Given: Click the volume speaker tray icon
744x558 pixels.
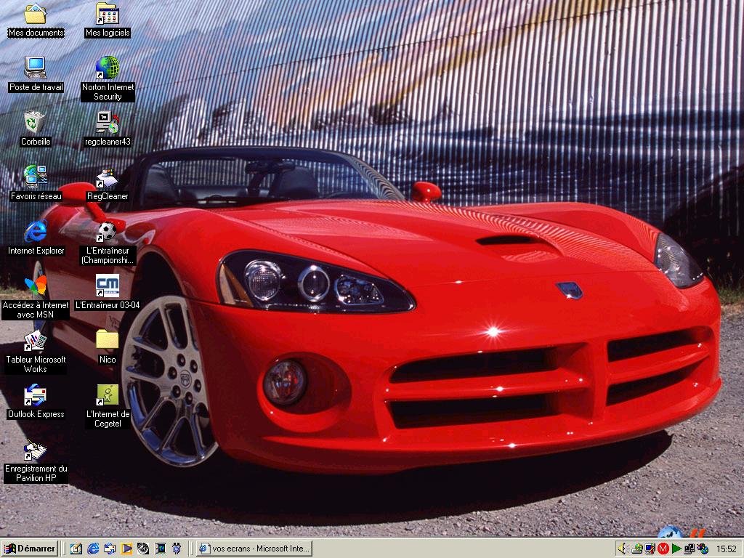Looking at the screenshot, I should [621, 549].
